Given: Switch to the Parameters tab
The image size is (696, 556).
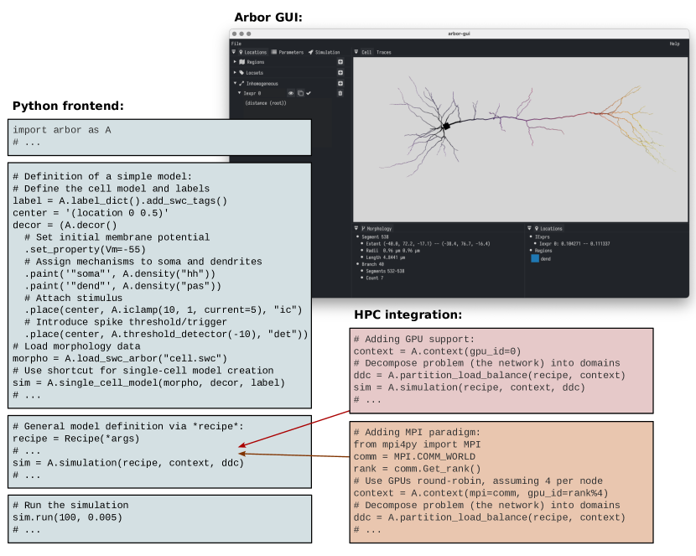Looking at the screenshot, I should (x=288, y=52).
